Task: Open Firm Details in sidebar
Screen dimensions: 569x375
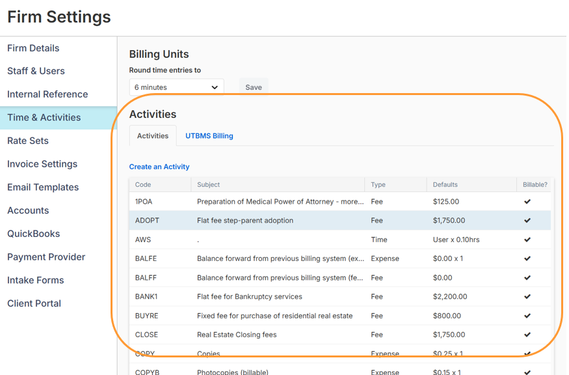Action: coord(33,48)
